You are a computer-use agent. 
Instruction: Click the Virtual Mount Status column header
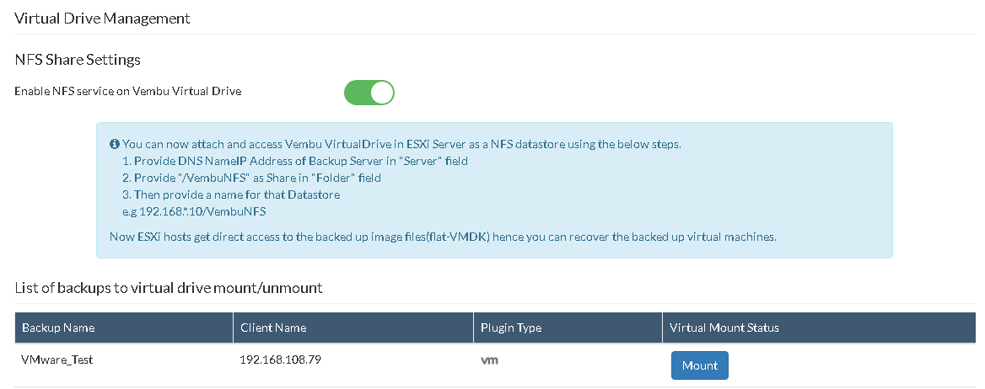(x=724, y=328)
